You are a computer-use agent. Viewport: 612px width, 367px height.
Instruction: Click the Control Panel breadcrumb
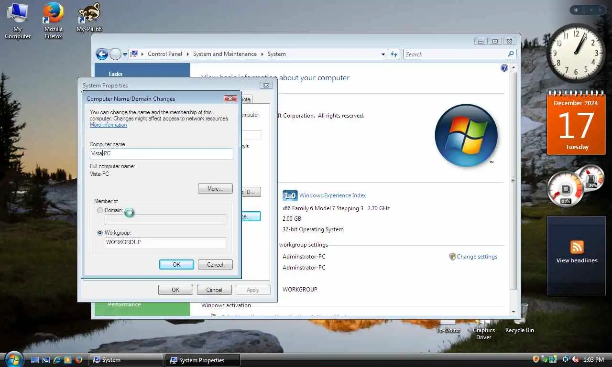[165, 54]
